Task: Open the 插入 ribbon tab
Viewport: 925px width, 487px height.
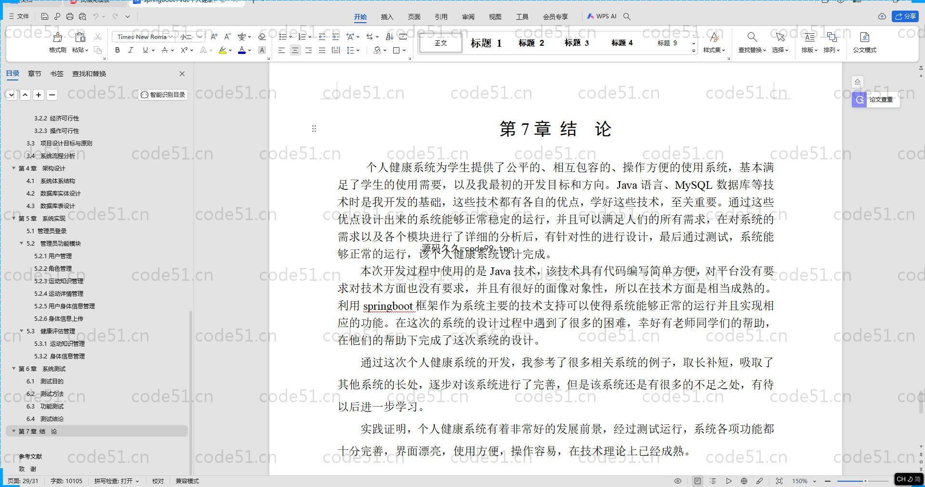Action: (x=387, y=16)
